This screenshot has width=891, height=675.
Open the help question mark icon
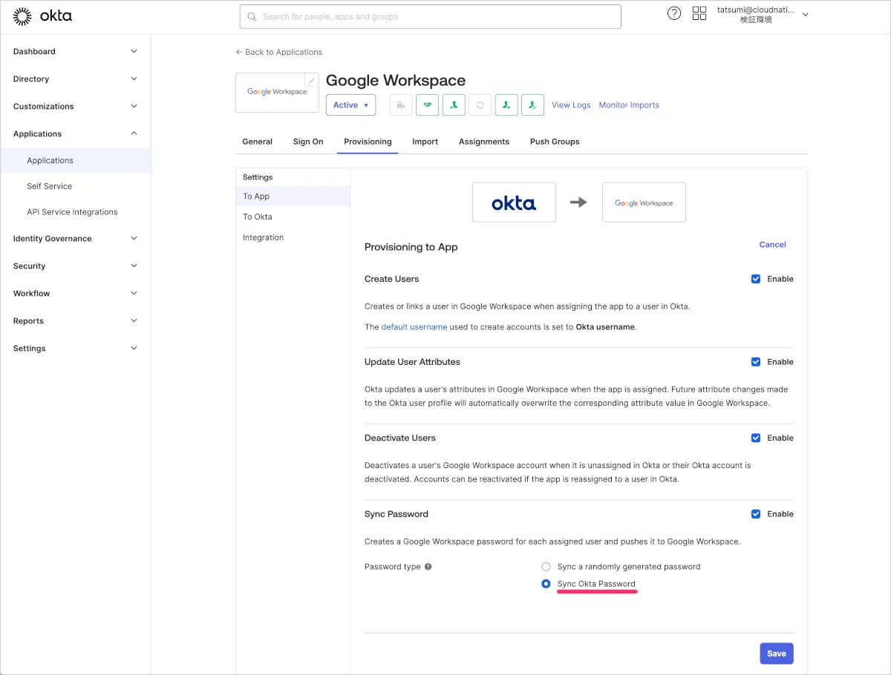point(674,13)
